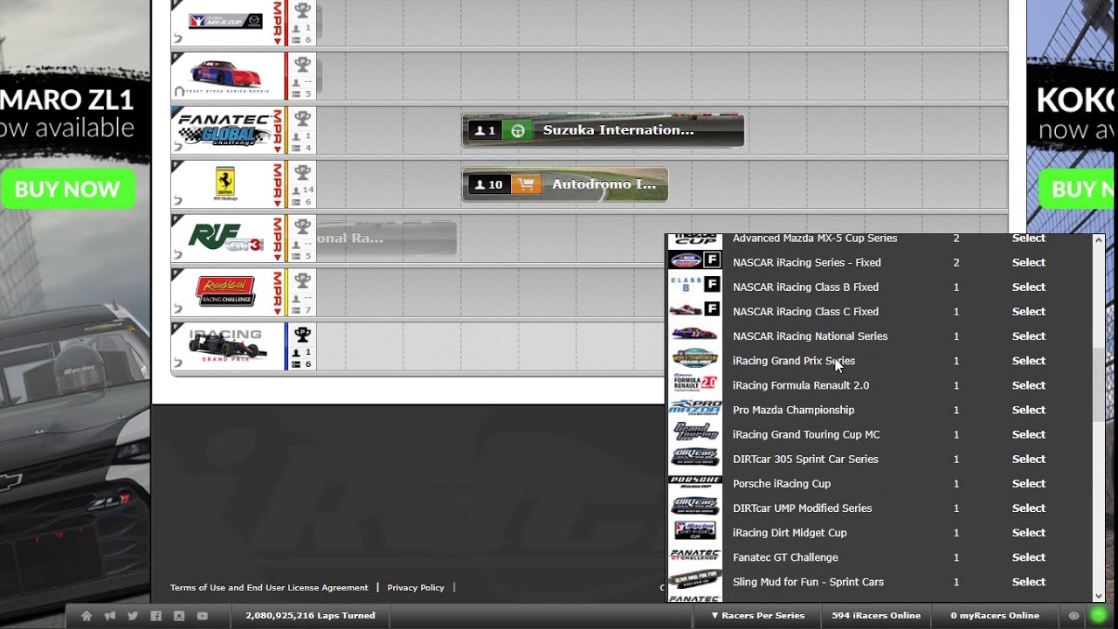Click series list scrollbar up arrow
The width and height of the screenshot is (1118, 629).
(x=1099, y=240)
